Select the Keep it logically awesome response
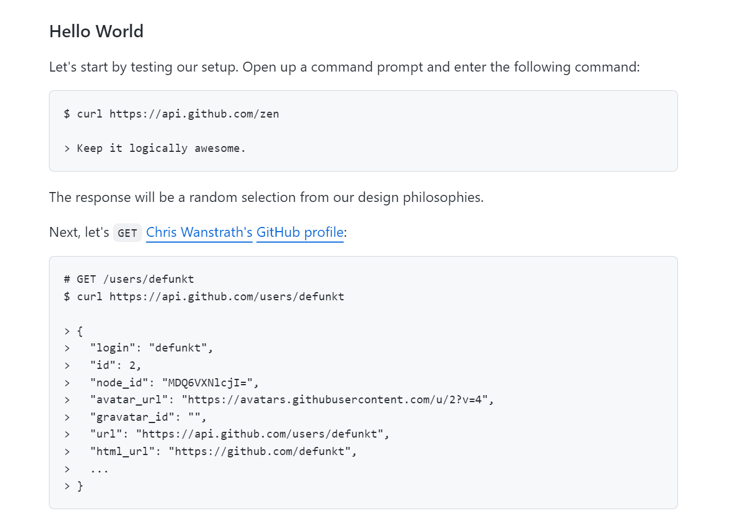 tap(161, 148)
